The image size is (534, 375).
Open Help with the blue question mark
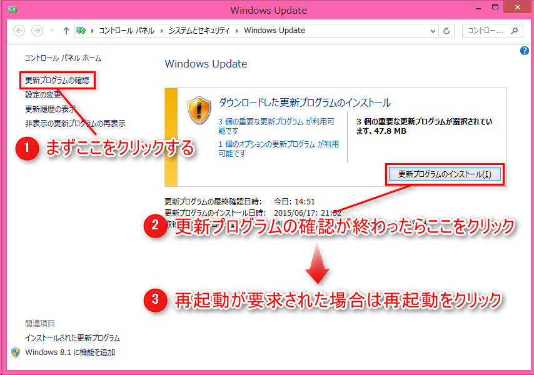pos(525,51)
